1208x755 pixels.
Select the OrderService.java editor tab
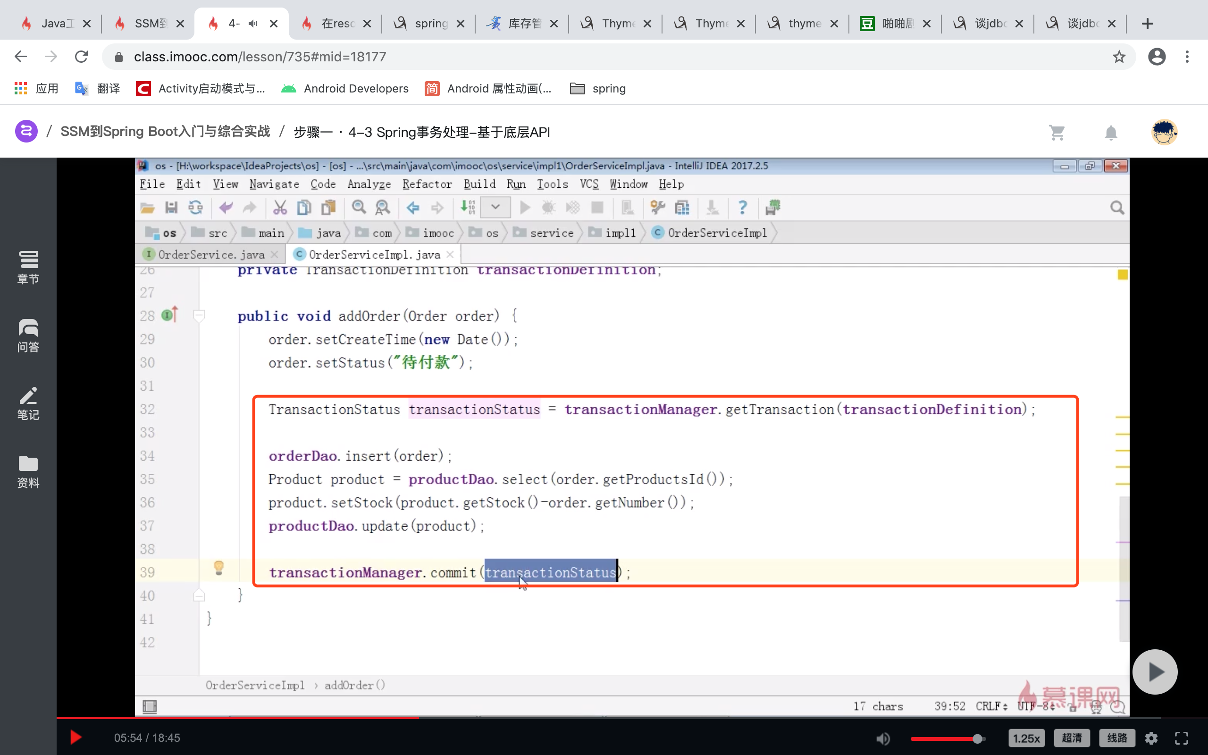pyautogui.click(x=210, y=255)
